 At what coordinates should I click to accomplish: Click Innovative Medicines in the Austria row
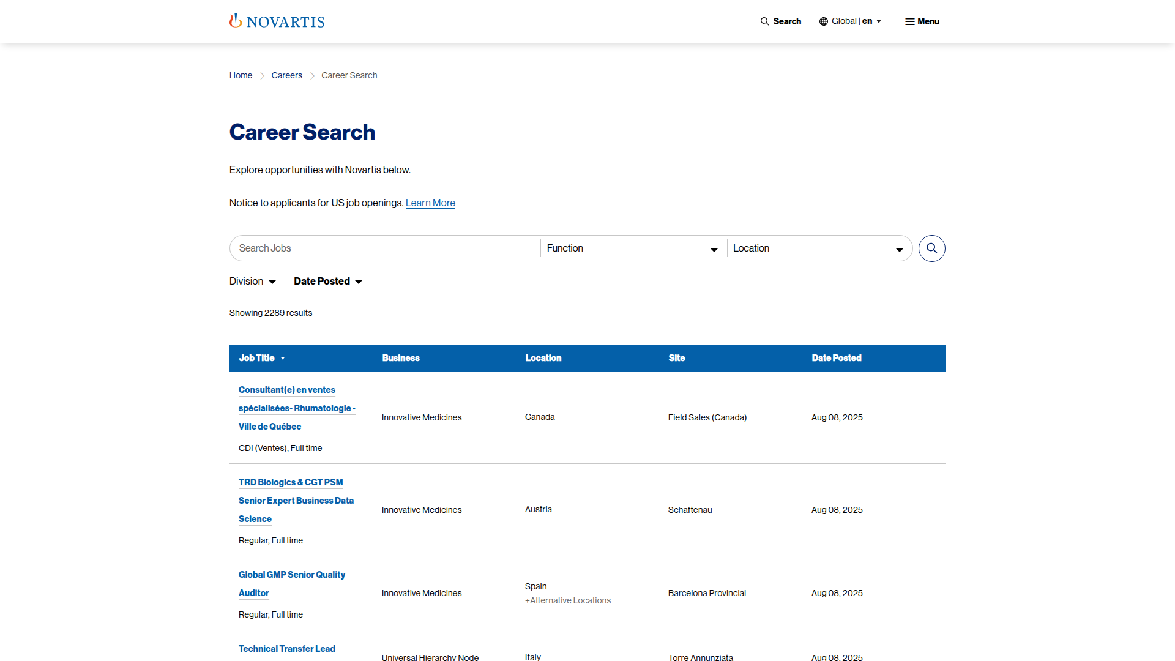tap(422, 510)
